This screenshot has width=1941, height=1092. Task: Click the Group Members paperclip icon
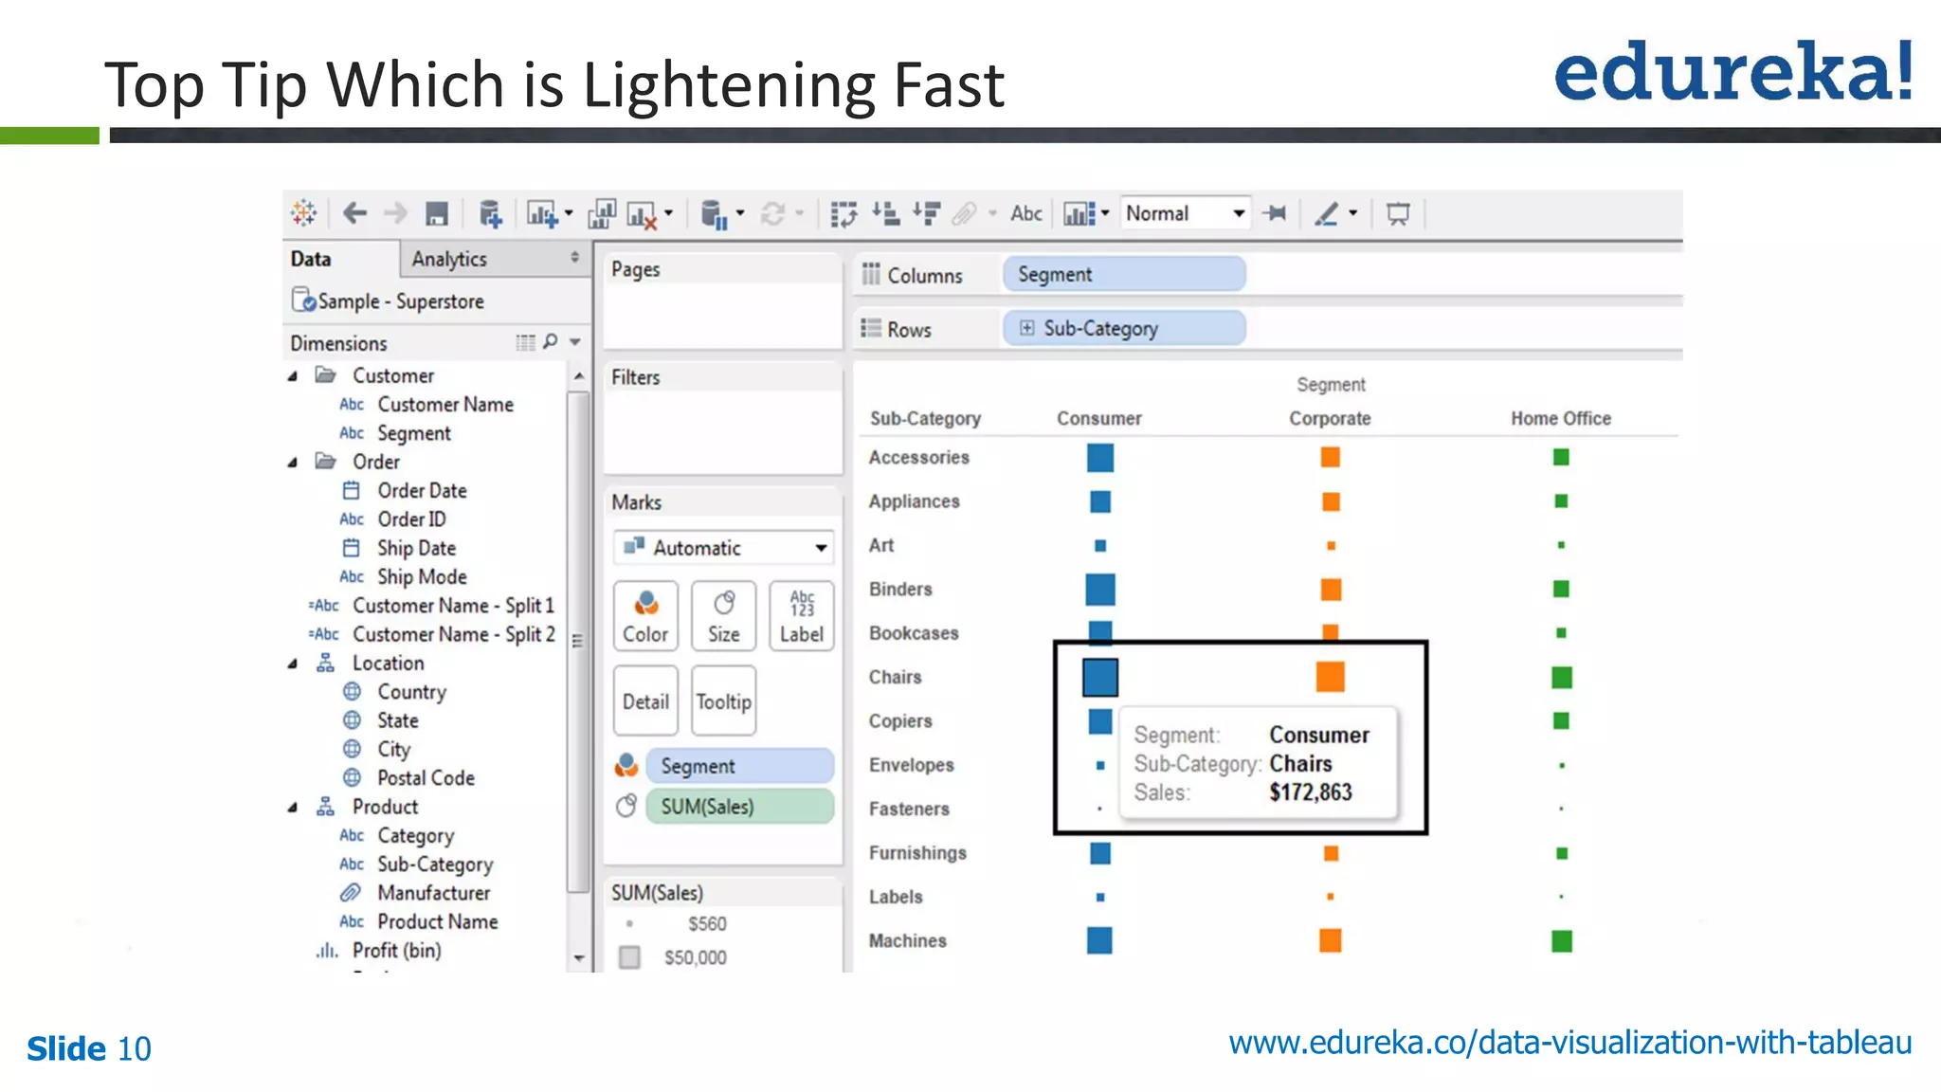965,214
